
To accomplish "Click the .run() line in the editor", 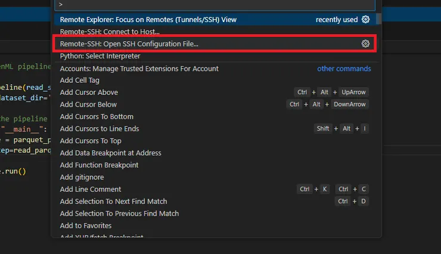I will click(x=13, y=171).
